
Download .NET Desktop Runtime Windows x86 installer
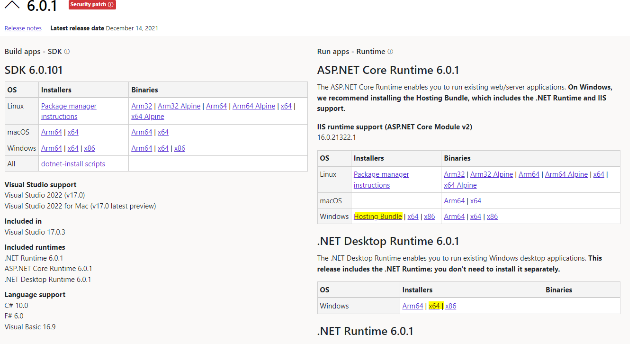pyautogui.click(x=451, y=306)
